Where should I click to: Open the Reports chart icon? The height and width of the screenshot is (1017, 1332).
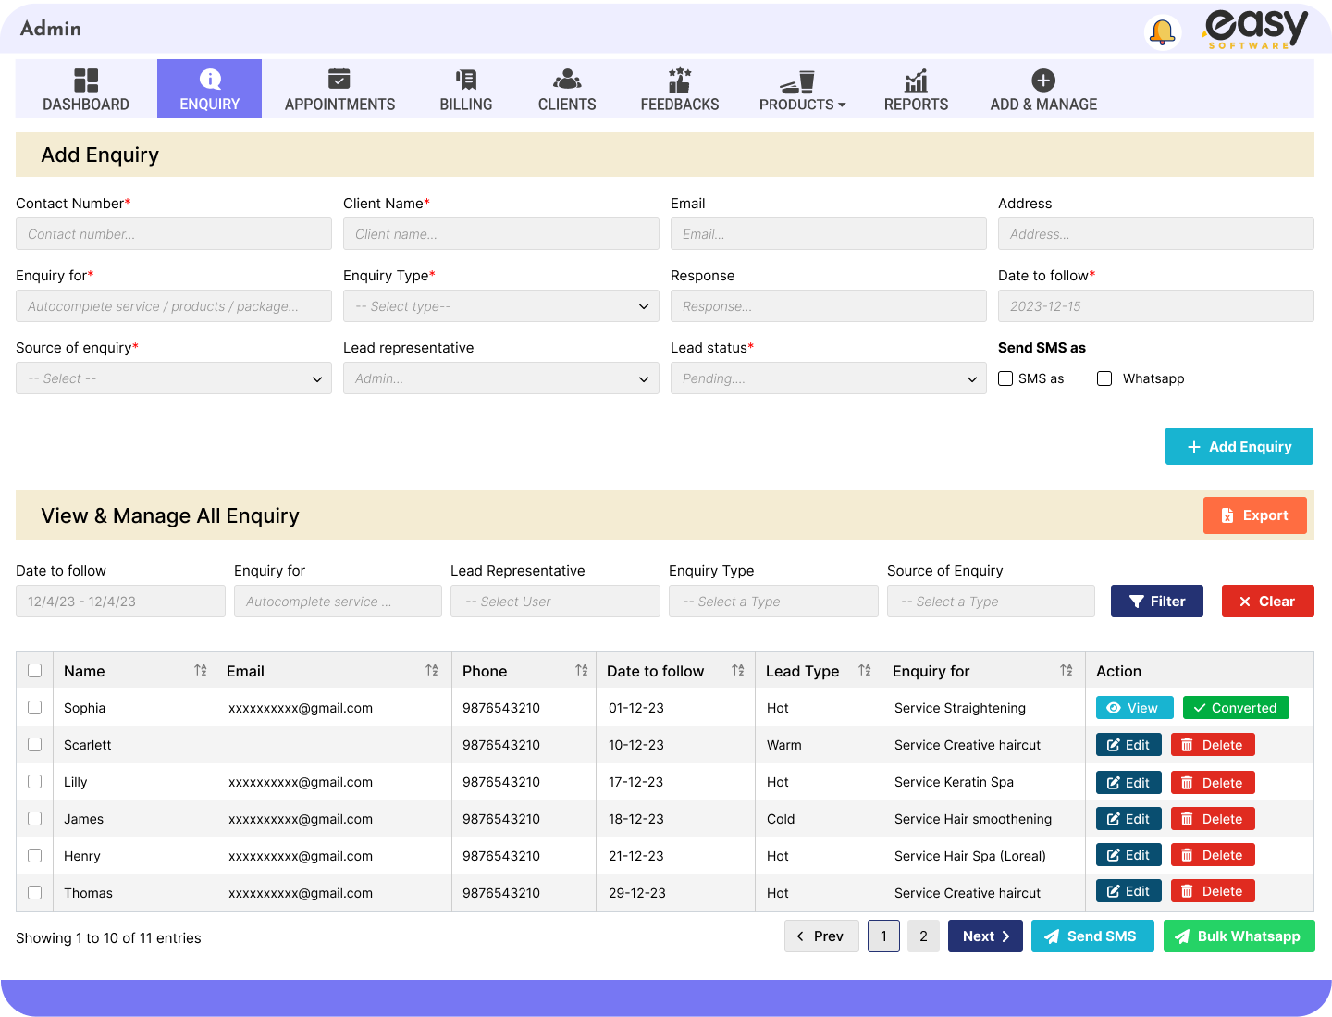[916, 81]
